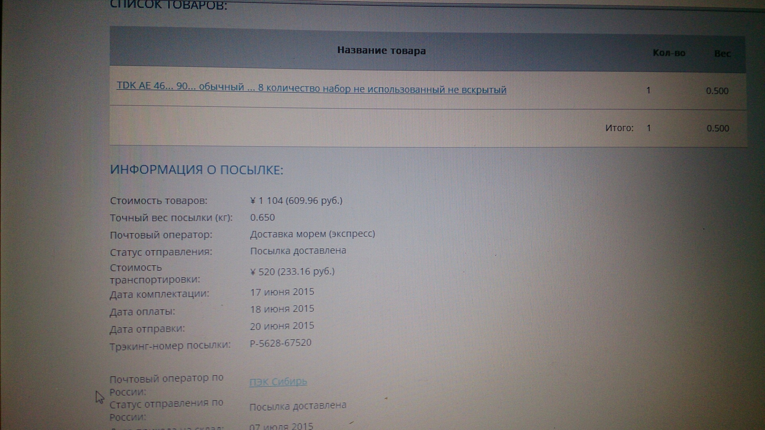Click the Информация о посылке heading
Screen dimensions: 765x430
(196, 170)
